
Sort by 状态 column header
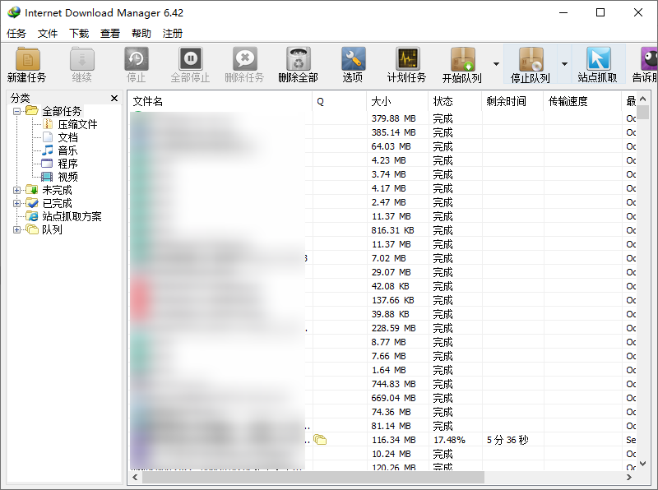click(x=455, y=101)
